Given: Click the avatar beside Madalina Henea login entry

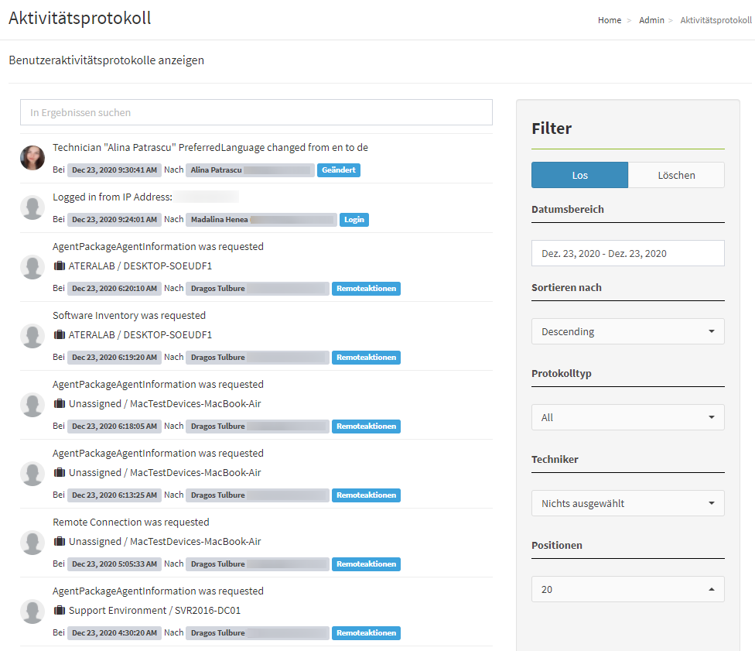Looking at the screenshot, I should (x=32, y=207).
